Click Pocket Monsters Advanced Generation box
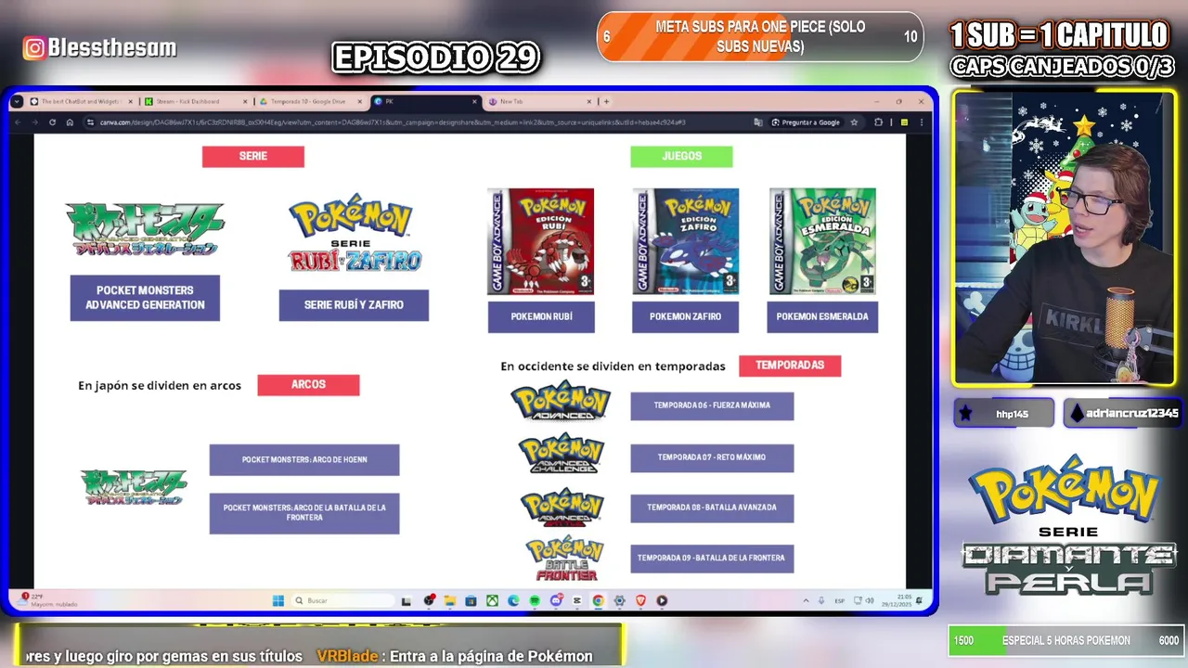 [145, 298]
